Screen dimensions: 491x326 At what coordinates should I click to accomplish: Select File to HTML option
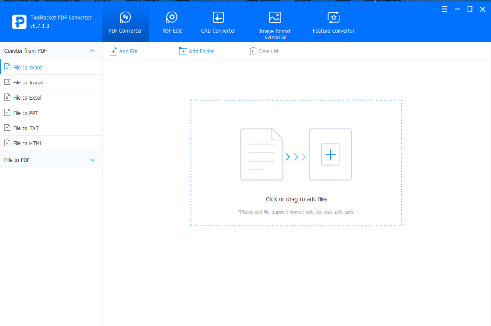(51, 143)
